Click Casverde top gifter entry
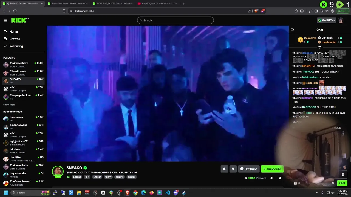 click(307, 40)
